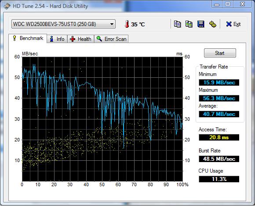The height and width of the screenshot is (206, 255).
Task: Click the benchmark graph area
Action: point(102,119)
